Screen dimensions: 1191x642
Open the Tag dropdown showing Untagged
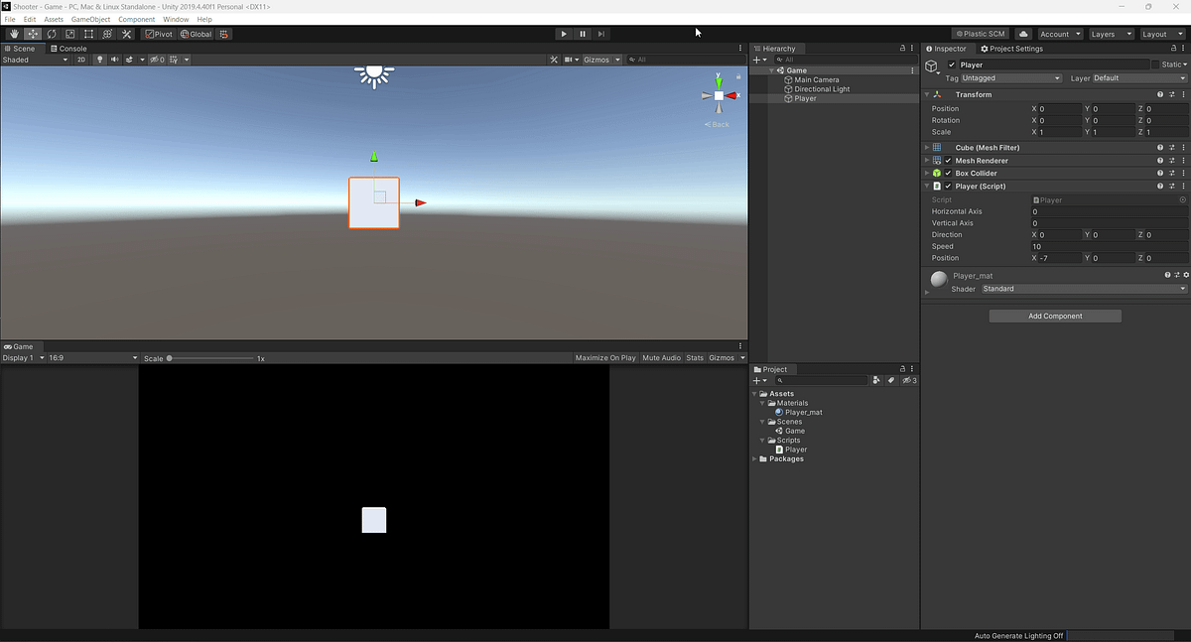(x=1011, y=77)
